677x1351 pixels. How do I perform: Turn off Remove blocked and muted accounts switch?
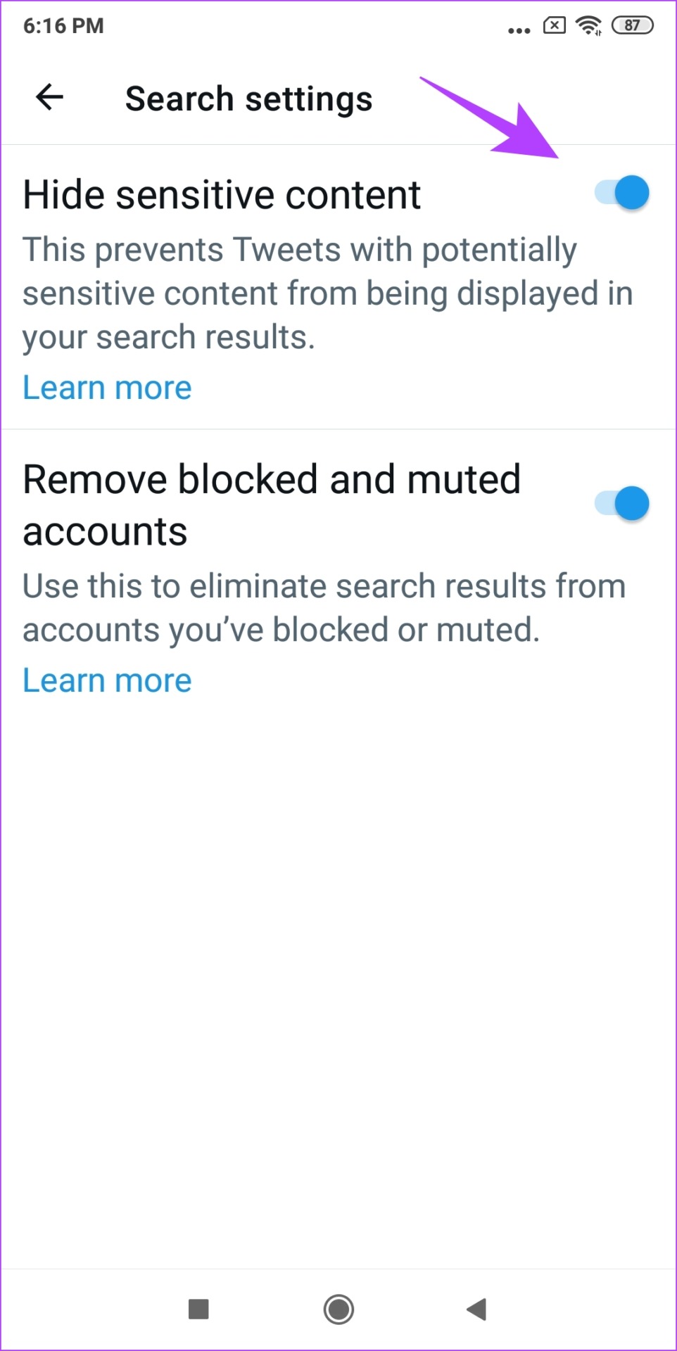click(x=623, y=504)
